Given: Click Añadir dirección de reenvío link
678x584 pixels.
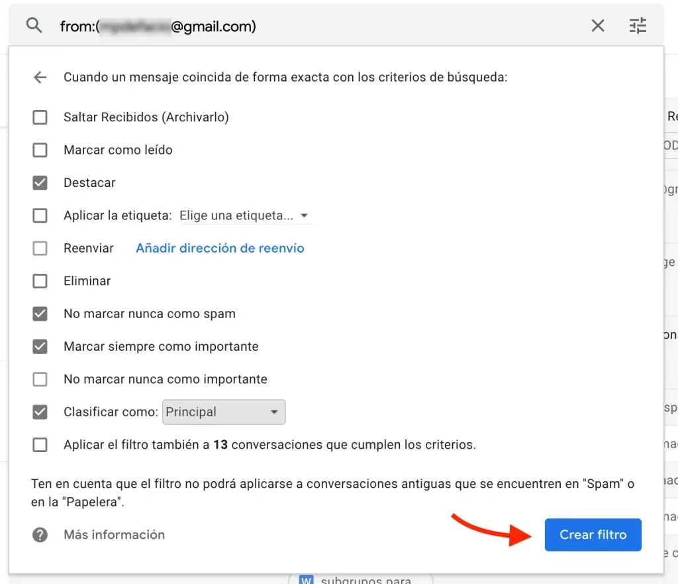Looking at the screenshot, I should pyautogui.click(x=220, y=248).
